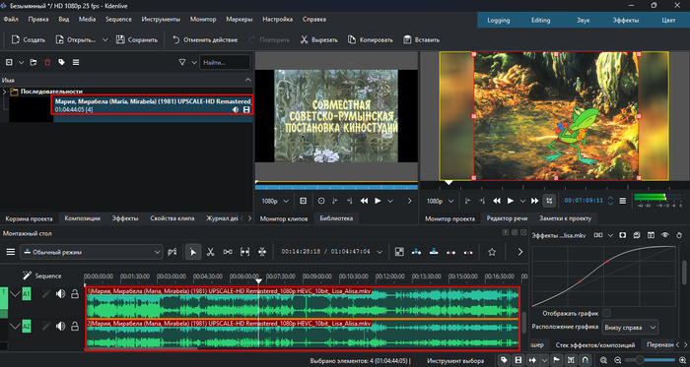Disable effects on track A1
690x367 pixels.
point(46,293)
